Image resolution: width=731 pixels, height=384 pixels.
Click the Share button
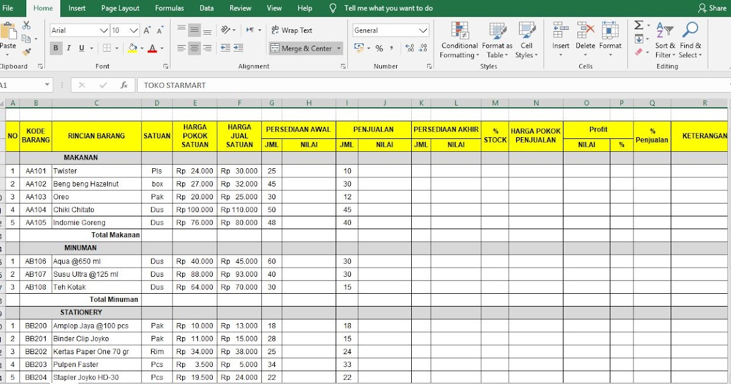click(712, 8)
